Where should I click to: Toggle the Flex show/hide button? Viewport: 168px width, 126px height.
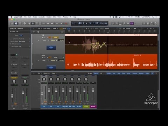point(64,28)
